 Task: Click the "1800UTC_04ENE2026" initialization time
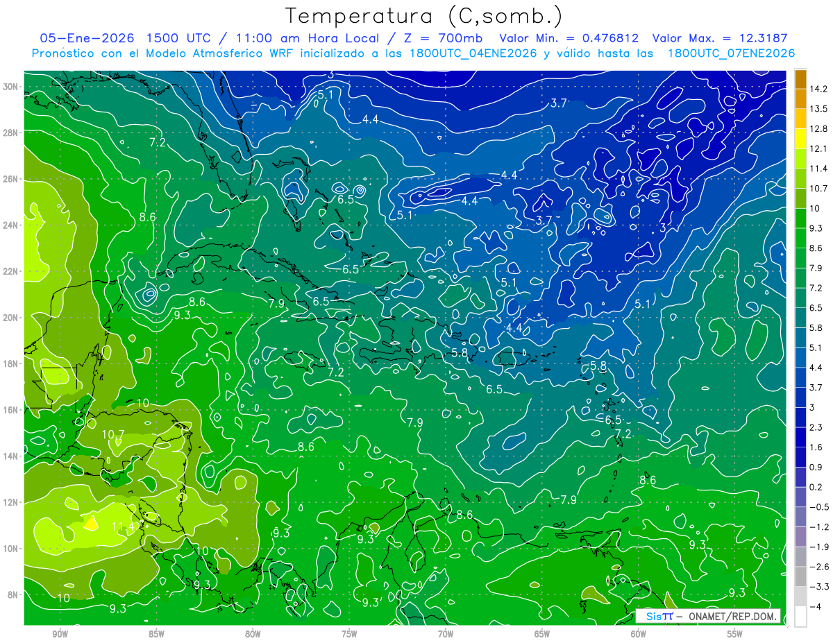pyautogui.click(x=474, y=53)
